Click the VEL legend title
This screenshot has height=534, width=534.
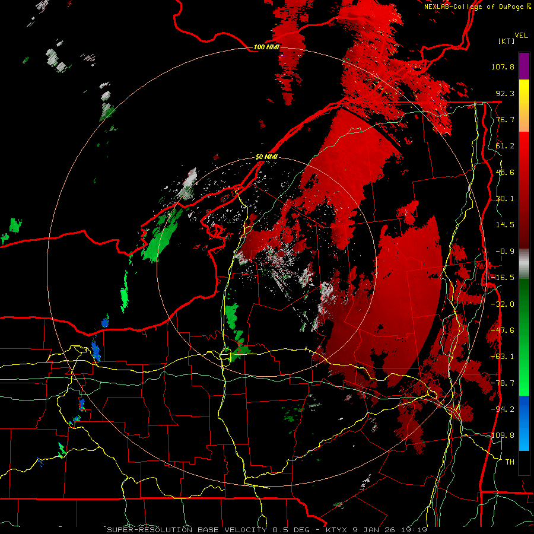click(521, 36)
